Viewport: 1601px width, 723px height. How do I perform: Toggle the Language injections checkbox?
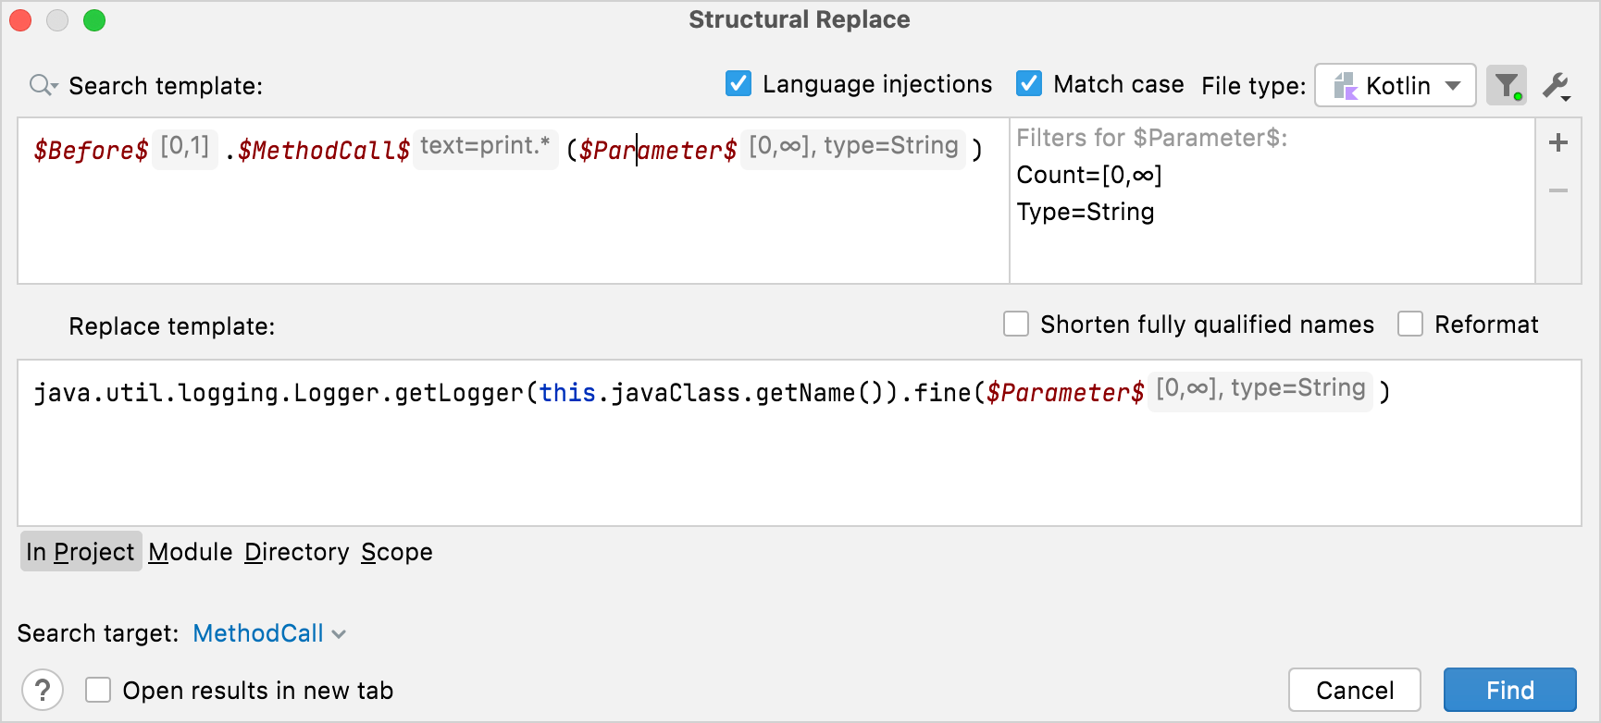(x=738, y=84)
